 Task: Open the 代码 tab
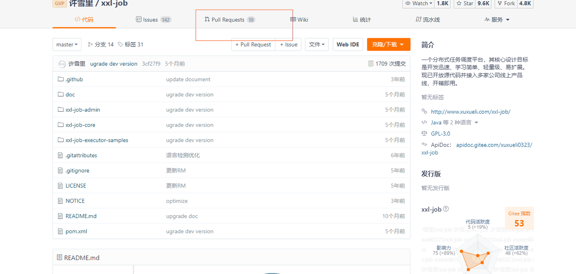84,19
